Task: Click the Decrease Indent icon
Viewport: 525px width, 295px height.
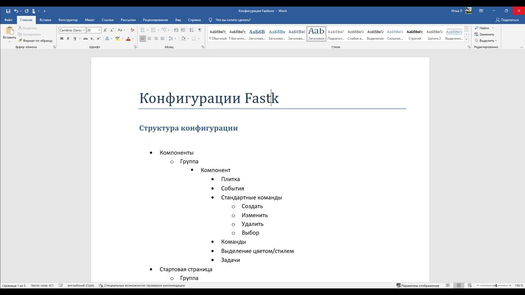Action: (176, 30)
